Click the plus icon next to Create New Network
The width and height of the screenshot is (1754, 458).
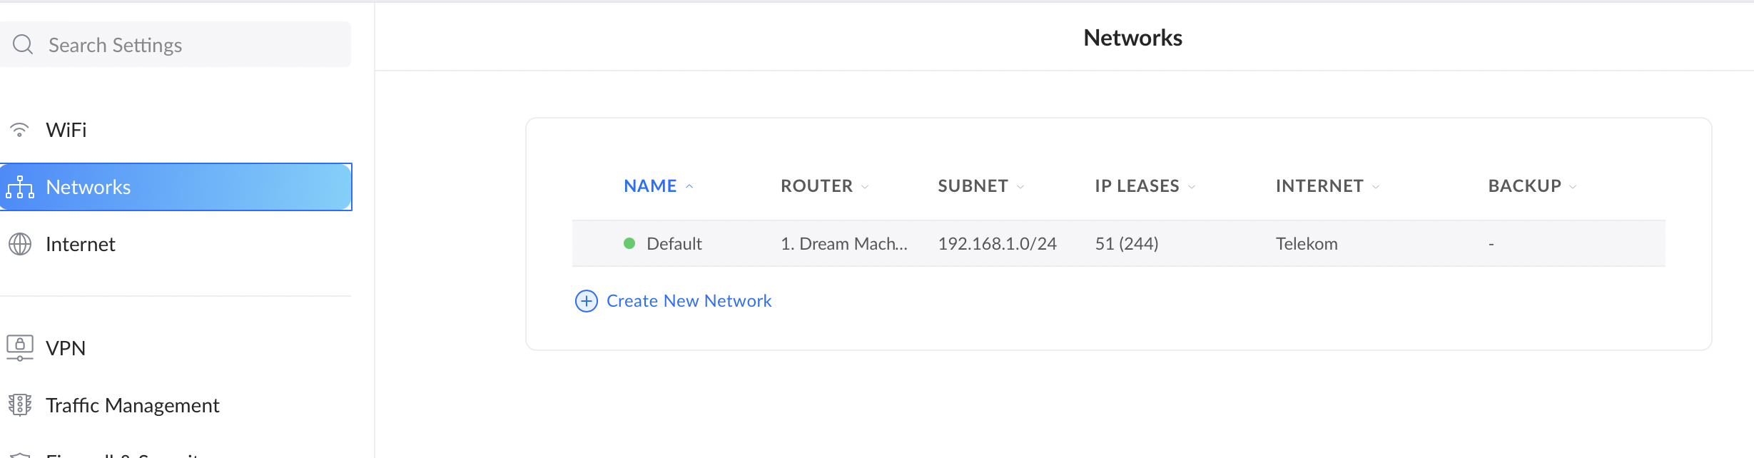coord(585,301)
